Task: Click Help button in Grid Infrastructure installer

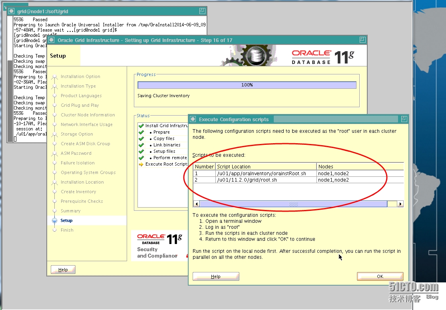Action: [x=63, y=270]
